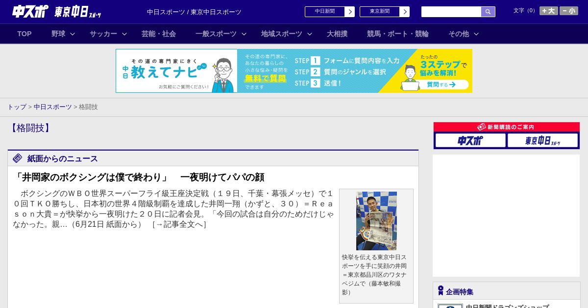
Task: Click the 紙面からのニュース section icon
Action: tap(18, 158)
